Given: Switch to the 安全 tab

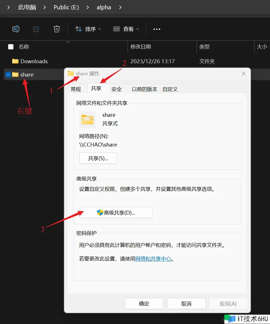Looking at the screenshot, I should click(117, 89).
